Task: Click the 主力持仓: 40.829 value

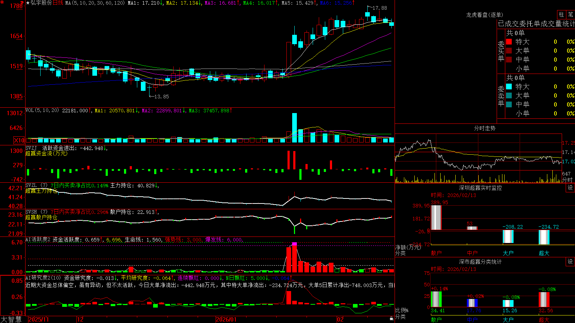Action: click(x=132, y=186)
